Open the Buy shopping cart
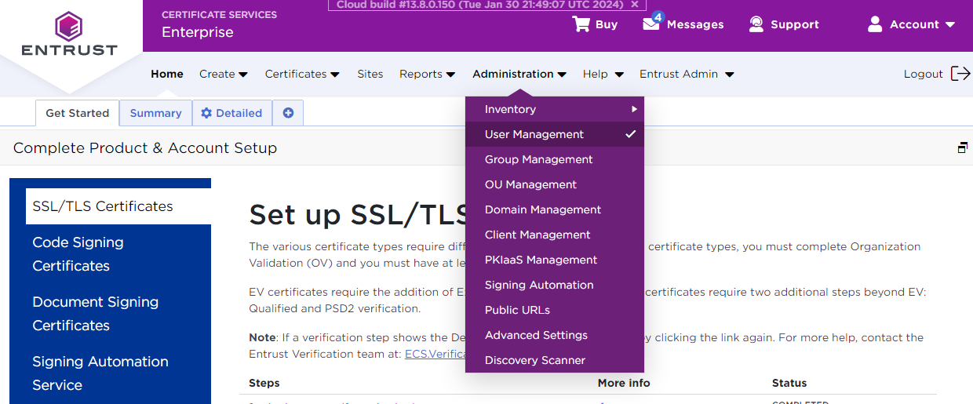 click(x=581, y=24)
